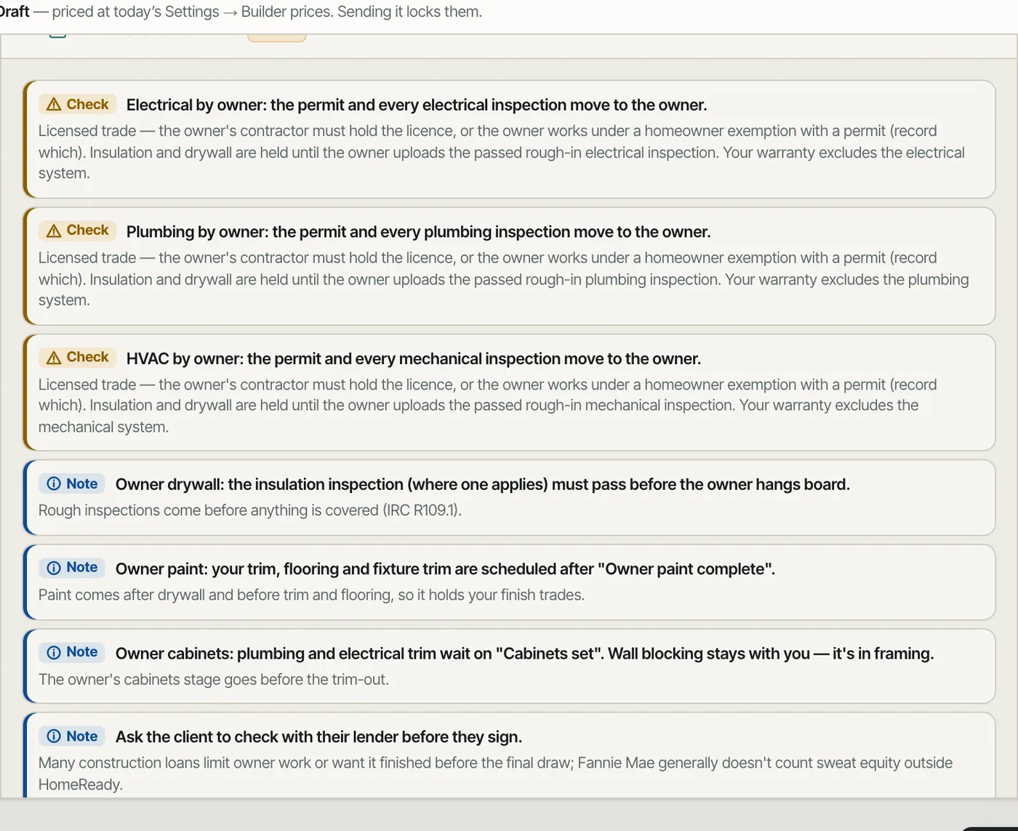Click the warning triangle icon on the Electrical by owner card
Image resolution: width=1018 pixels, height=831 pixels.
pyautogui.click(x=54, y=105)
